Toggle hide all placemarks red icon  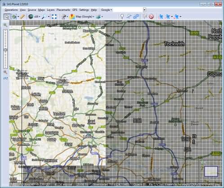point(152,17)
